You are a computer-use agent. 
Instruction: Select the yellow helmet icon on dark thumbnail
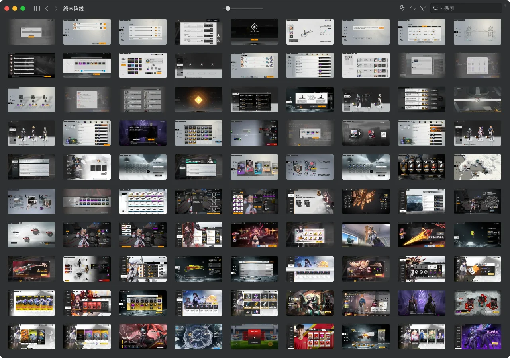pyautogui.click(x=477, y=235)
